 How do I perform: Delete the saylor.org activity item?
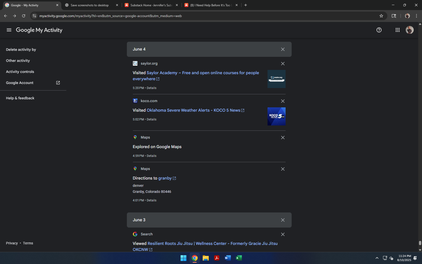point(283,64)
